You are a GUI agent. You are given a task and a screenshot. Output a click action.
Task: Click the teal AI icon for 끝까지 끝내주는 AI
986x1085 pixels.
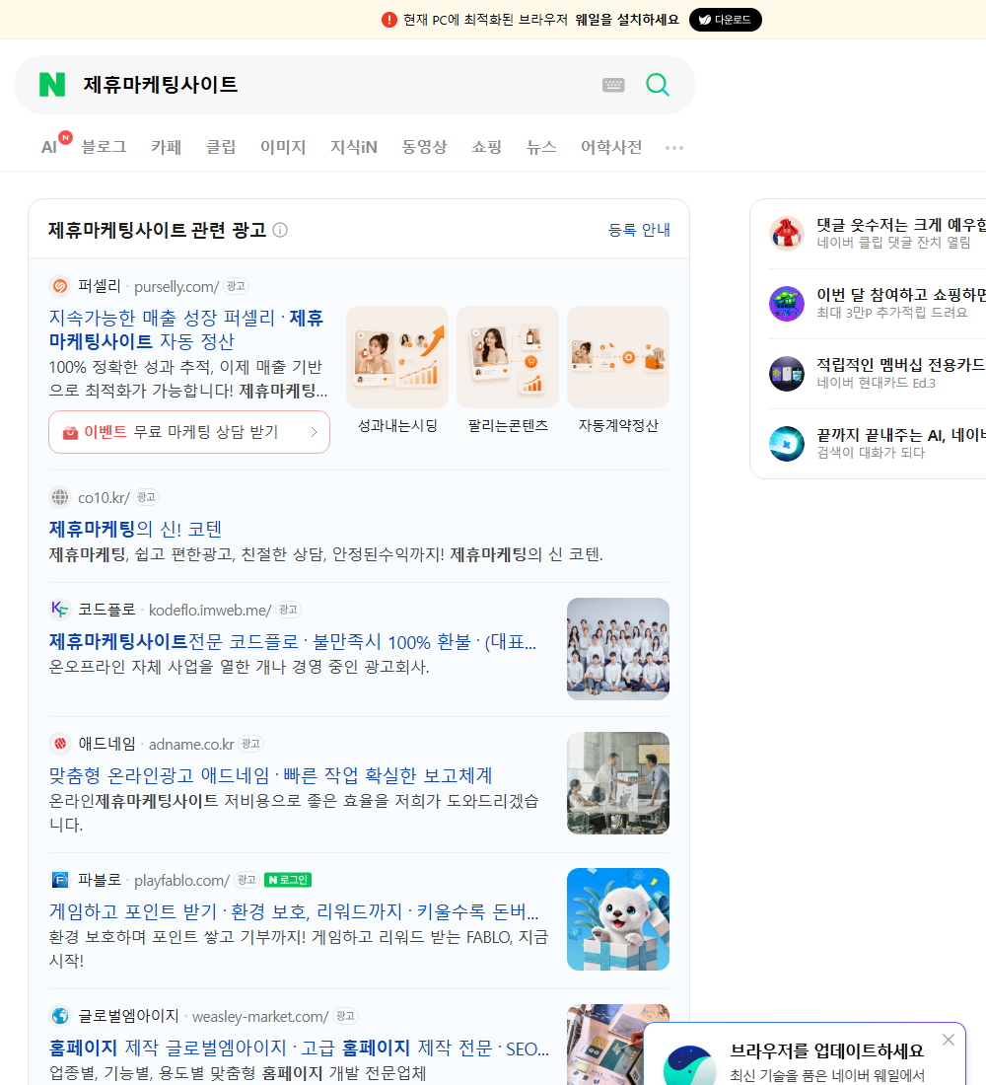787,444
